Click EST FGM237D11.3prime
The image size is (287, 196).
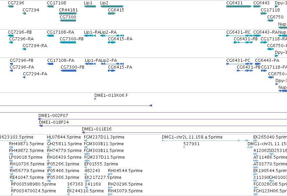point(85,141)
